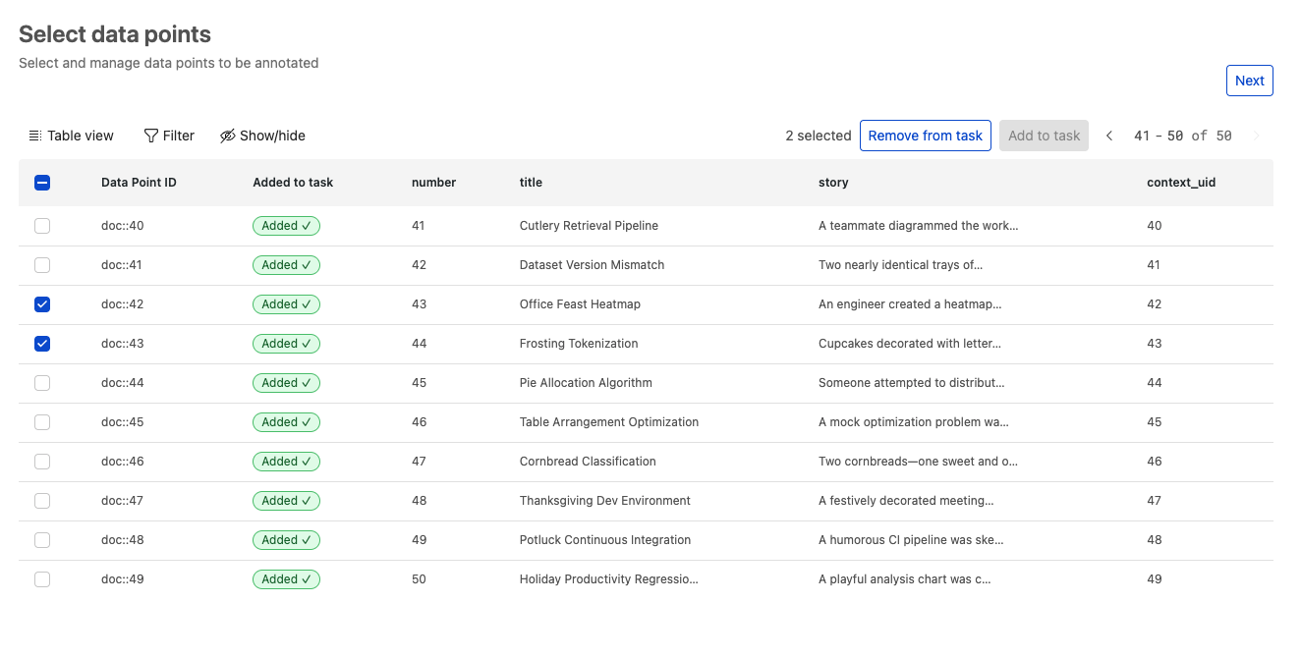Viewport: 1301px width, 657px height.
Task: Click Added badge for doc::49
Action: tap(286, 579)
